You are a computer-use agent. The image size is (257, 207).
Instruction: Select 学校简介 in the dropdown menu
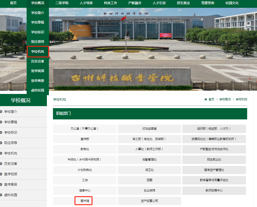[x=38, y=13]
